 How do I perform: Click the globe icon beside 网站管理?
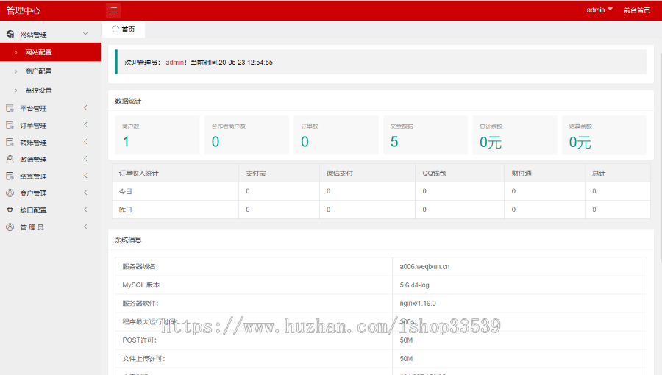pos(10,35)
